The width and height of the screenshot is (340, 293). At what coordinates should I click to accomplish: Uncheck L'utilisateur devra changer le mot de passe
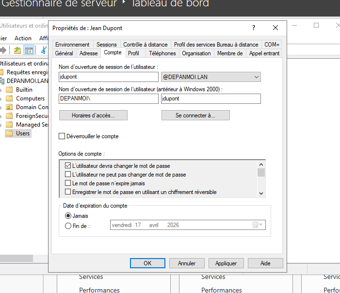pos(68,166)
